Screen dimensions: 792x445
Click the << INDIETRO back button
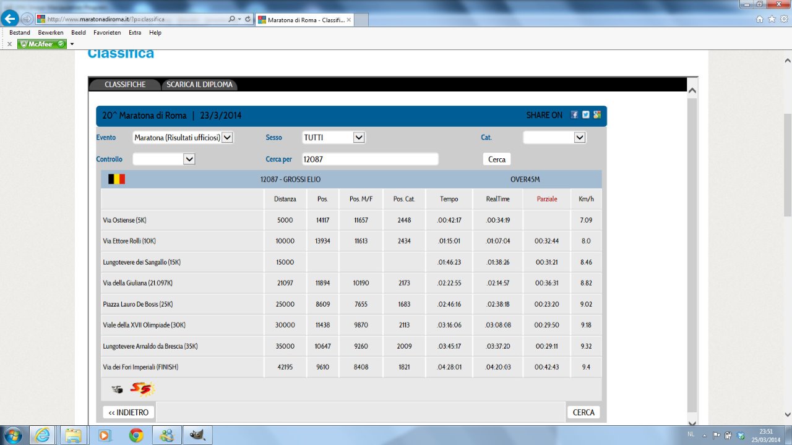tap(129, 412)
